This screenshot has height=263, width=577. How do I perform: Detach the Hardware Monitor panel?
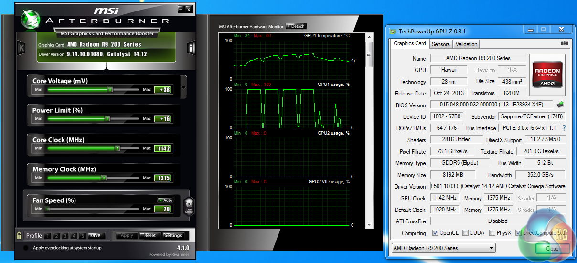point(296,26)
